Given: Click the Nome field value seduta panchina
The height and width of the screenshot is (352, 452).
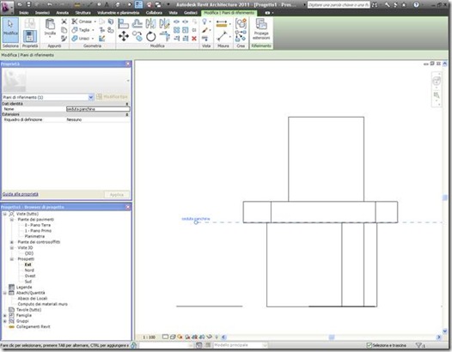Looking at the screenshot, I should (98, 109).
